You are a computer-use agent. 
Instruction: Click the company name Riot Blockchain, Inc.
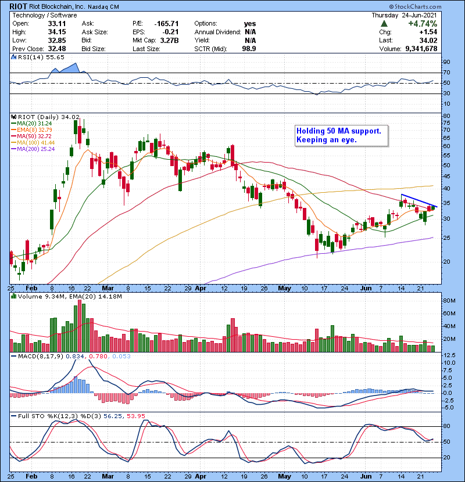(x=56, y=6)
